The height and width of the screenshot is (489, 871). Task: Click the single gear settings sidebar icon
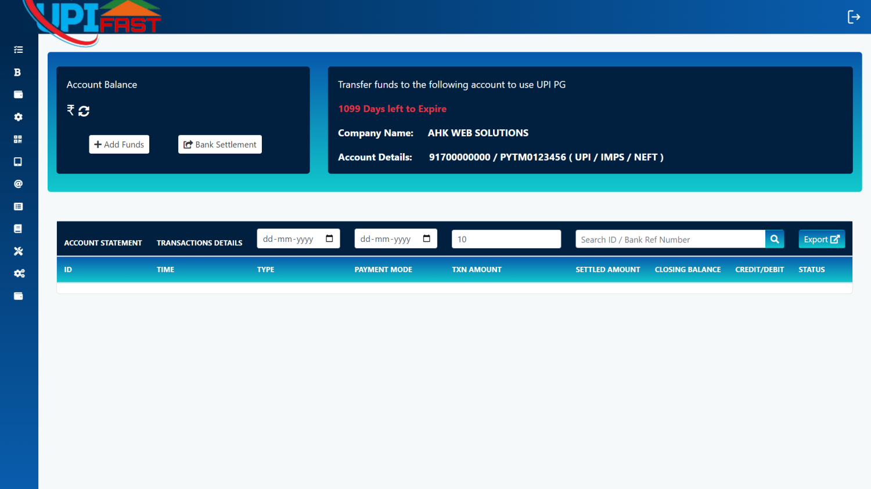click(x=18, y=117)
